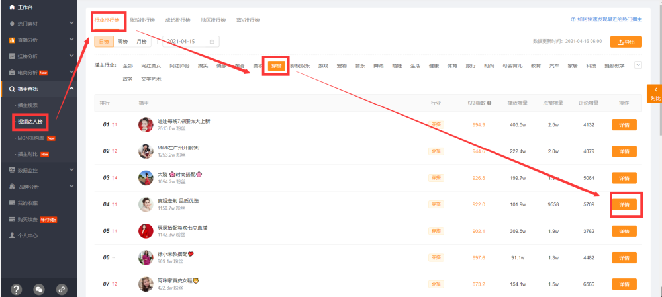Filter by 母婴育儿 industry

(x=512, y=65)
